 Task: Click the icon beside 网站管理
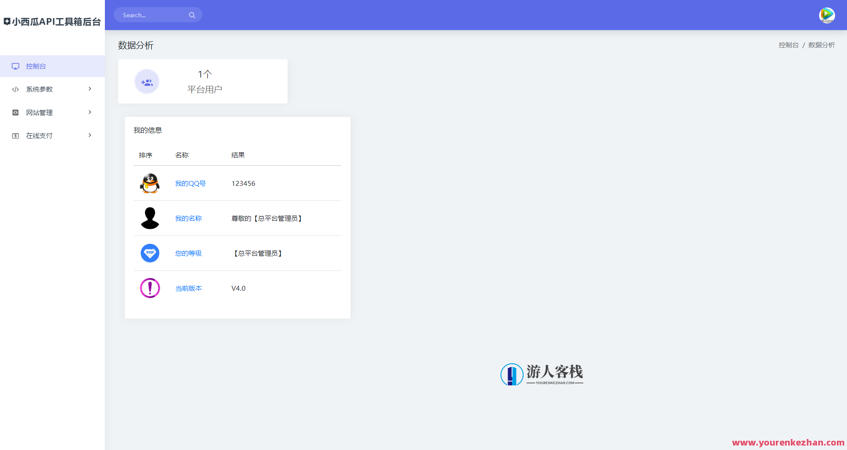click(x=15, y=112)
